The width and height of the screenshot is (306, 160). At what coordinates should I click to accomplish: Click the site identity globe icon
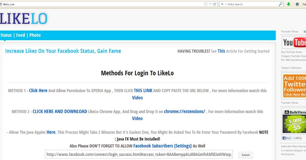1,4
